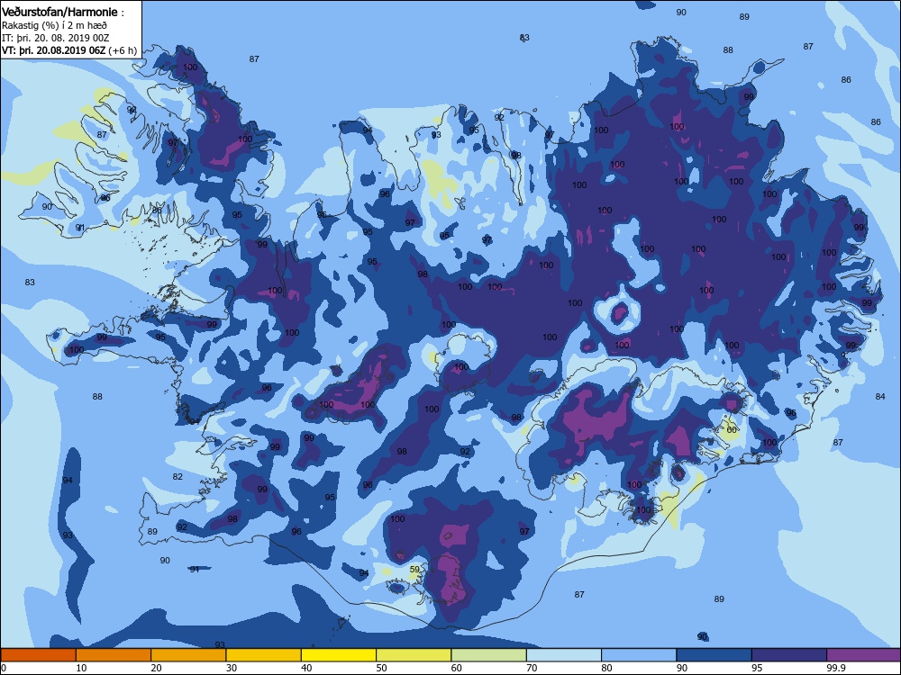Click the legend tick label '60'
Viewport: 901px width, 675px height.
(457, 668)
